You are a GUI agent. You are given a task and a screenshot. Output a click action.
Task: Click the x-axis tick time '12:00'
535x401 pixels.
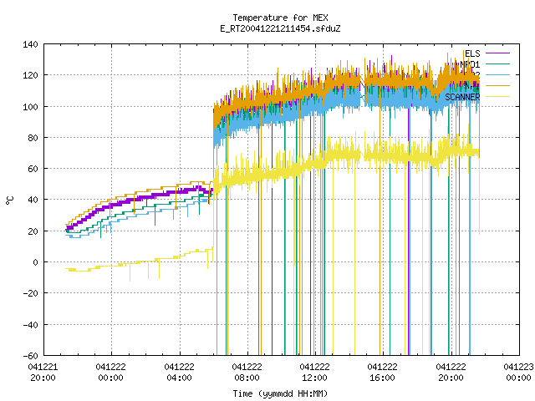coord(314,378)
